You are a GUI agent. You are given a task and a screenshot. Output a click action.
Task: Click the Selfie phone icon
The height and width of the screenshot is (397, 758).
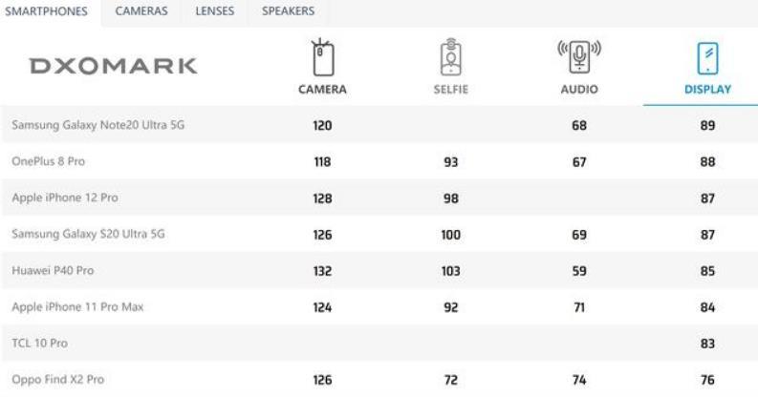(450, 57)
